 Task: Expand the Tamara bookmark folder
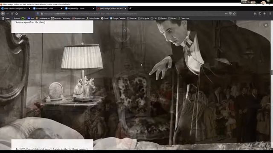tap(163, 18)
